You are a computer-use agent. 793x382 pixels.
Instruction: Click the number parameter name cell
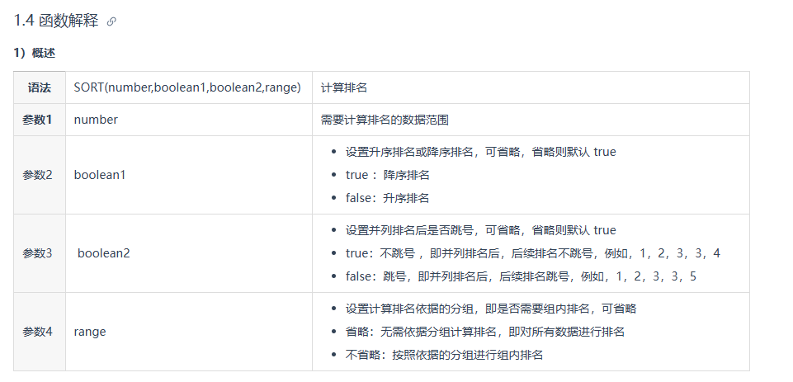[x=96, y=120]
